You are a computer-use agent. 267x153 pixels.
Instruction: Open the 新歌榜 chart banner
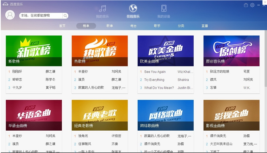tap(34, 51)
